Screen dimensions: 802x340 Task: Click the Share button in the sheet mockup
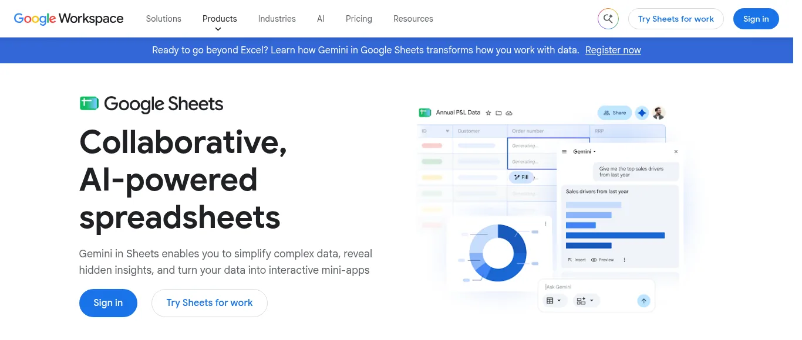click(x=615, y=113)
